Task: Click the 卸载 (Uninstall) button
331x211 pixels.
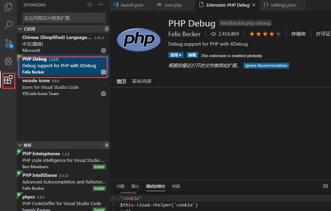Action: [x=192, y=55]
